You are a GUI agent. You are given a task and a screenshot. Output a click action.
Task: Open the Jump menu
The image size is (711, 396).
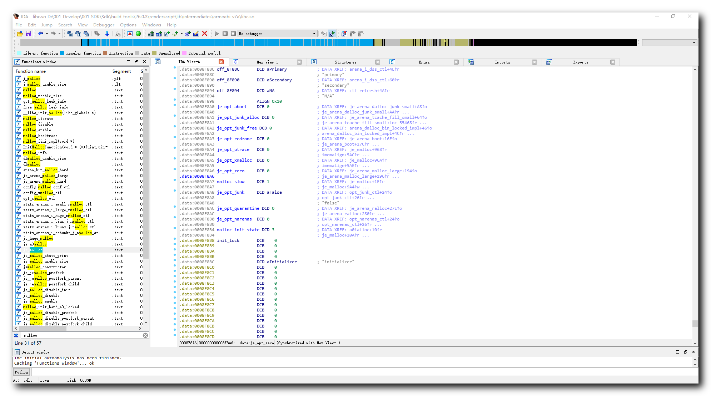coord(47,25)
